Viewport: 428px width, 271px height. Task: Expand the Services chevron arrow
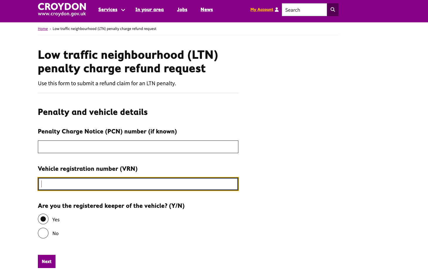coord(123,10)
